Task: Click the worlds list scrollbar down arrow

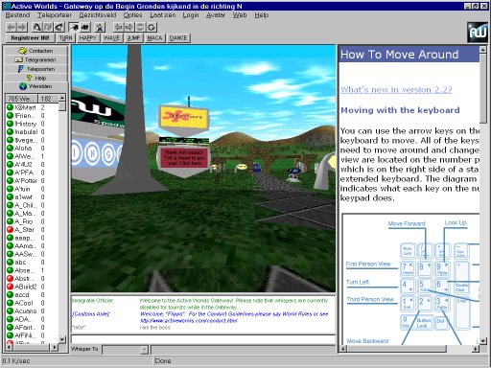Action: [x=62, y=339]
